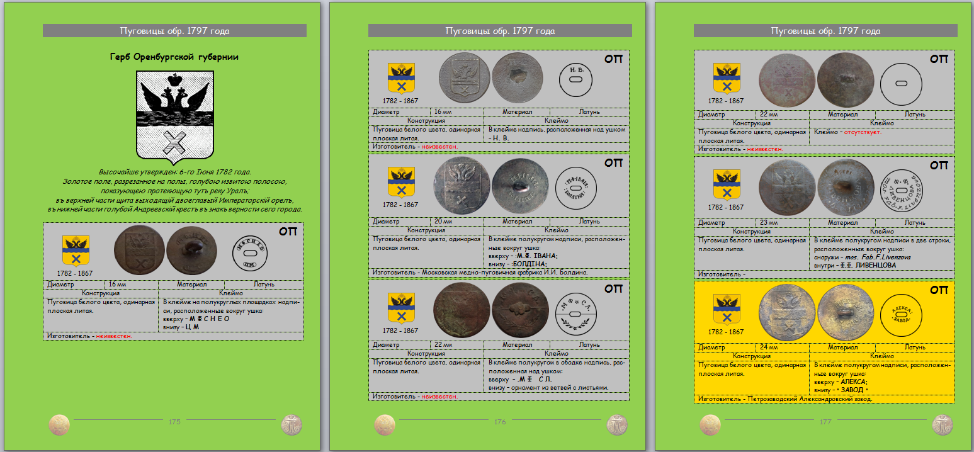This screenshot has height=452, width=974.
Task: Click the М Ф С Л stamp diagram with branches
Action: 575,313
